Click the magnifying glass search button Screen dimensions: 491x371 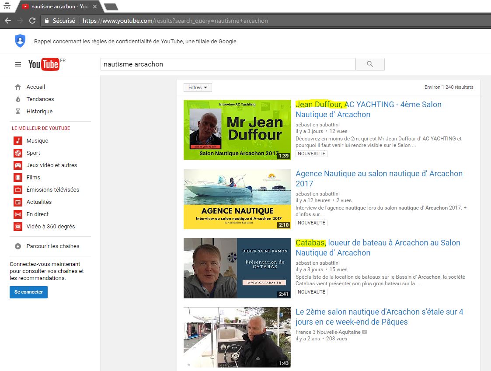point(370,64)
